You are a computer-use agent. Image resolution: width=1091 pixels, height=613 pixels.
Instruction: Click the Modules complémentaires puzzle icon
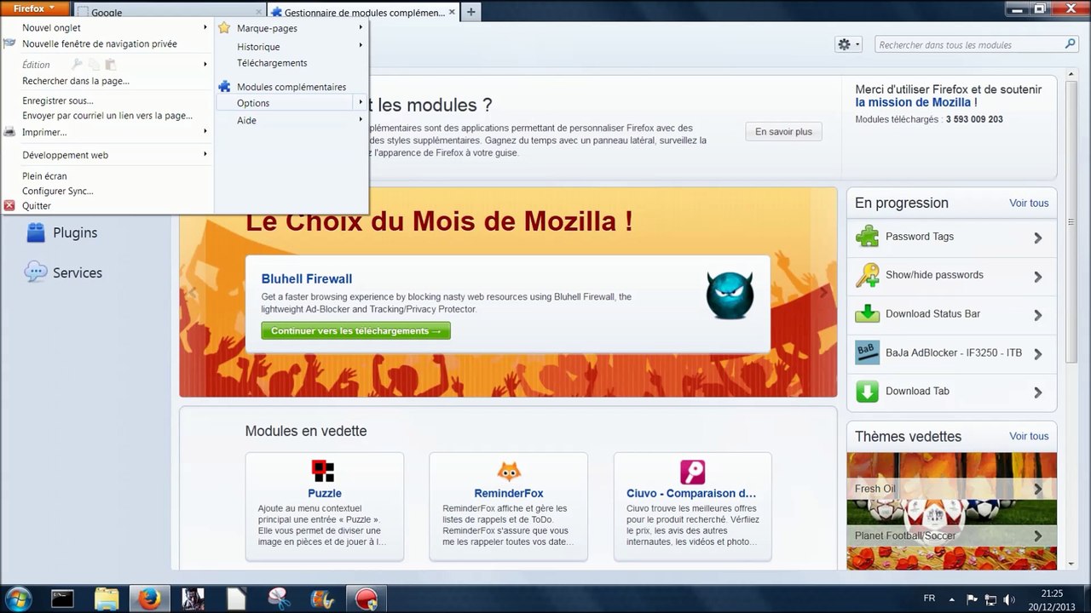[x=224, y=87]
